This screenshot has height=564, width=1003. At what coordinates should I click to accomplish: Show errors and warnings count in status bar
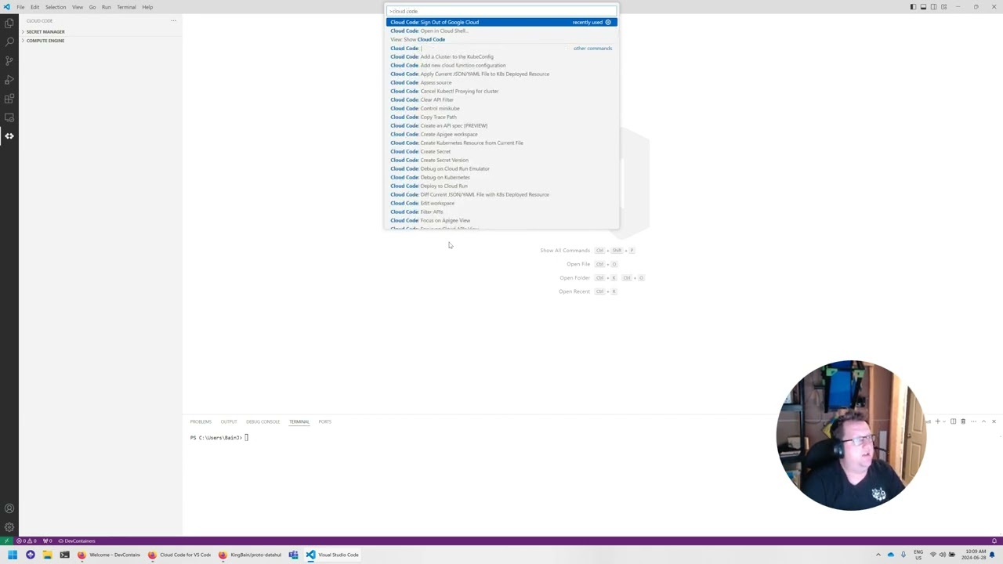pos(27,540)
